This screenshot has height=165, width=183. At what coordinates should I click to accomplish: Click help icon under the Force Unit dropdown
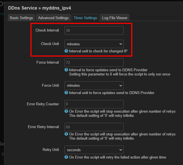66,93
